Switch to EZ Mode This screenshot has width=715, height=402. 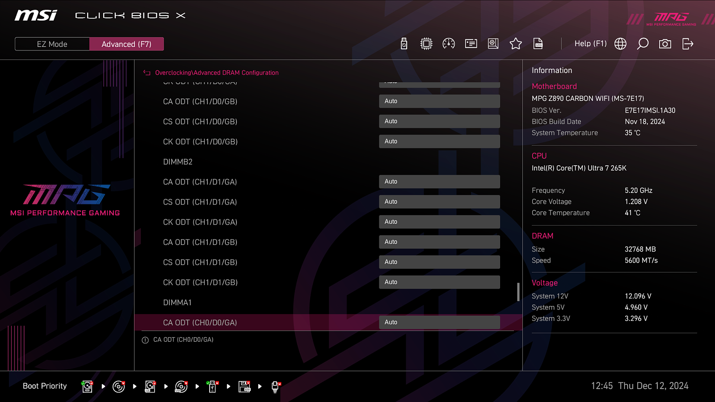(52, 44)
